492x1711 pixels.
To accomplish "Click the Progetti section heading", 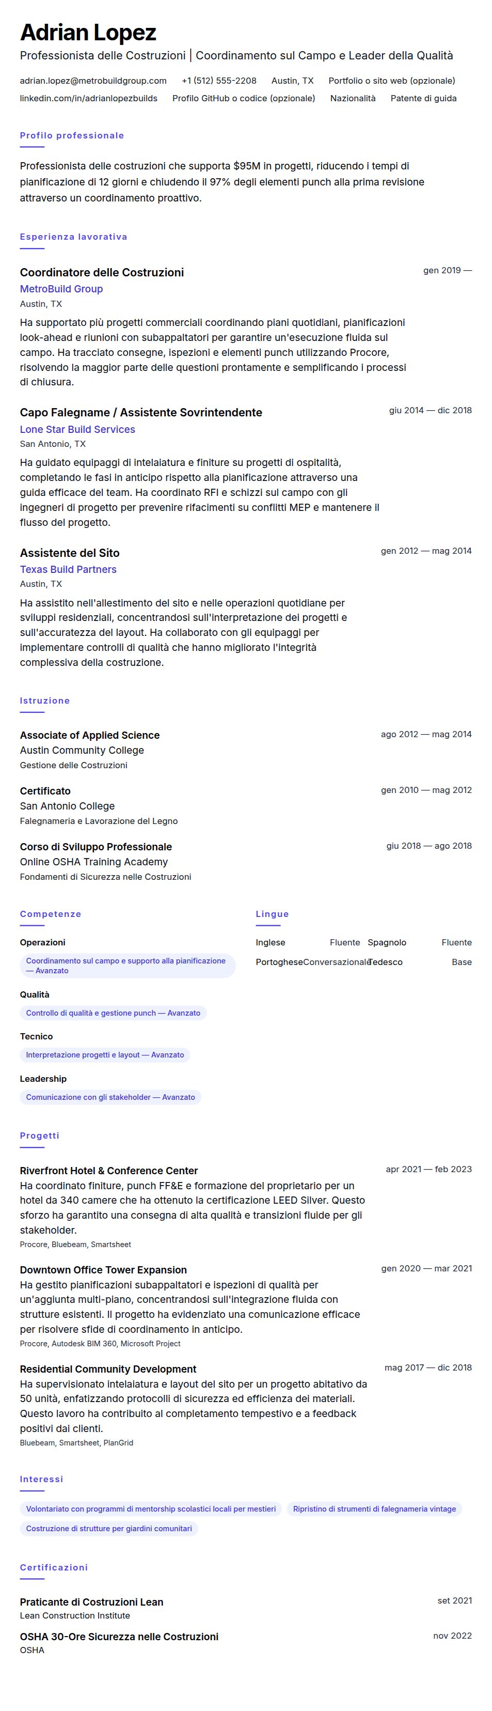I will coord(40,1135).
